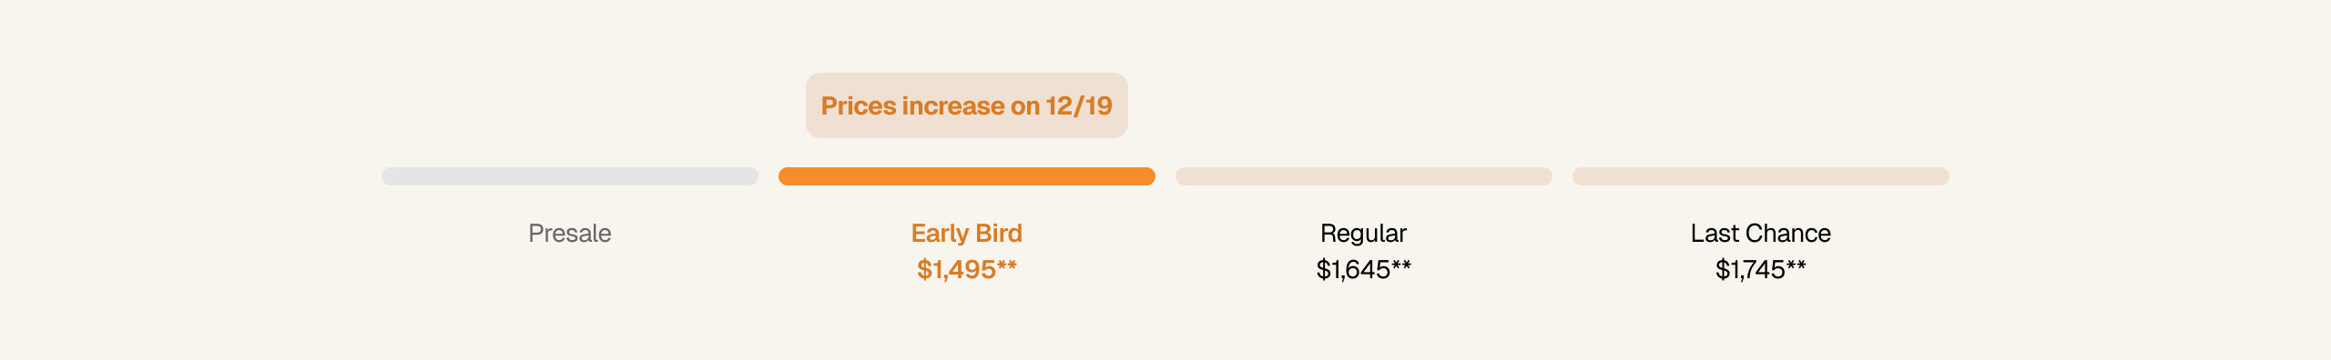Click the word 'Bird' in the orange label
2331x360 pixels.
click(999, 234)
